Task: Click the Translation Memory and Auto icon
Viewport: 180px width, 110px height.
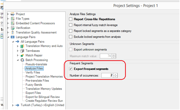Action: [x=22, y=46]
